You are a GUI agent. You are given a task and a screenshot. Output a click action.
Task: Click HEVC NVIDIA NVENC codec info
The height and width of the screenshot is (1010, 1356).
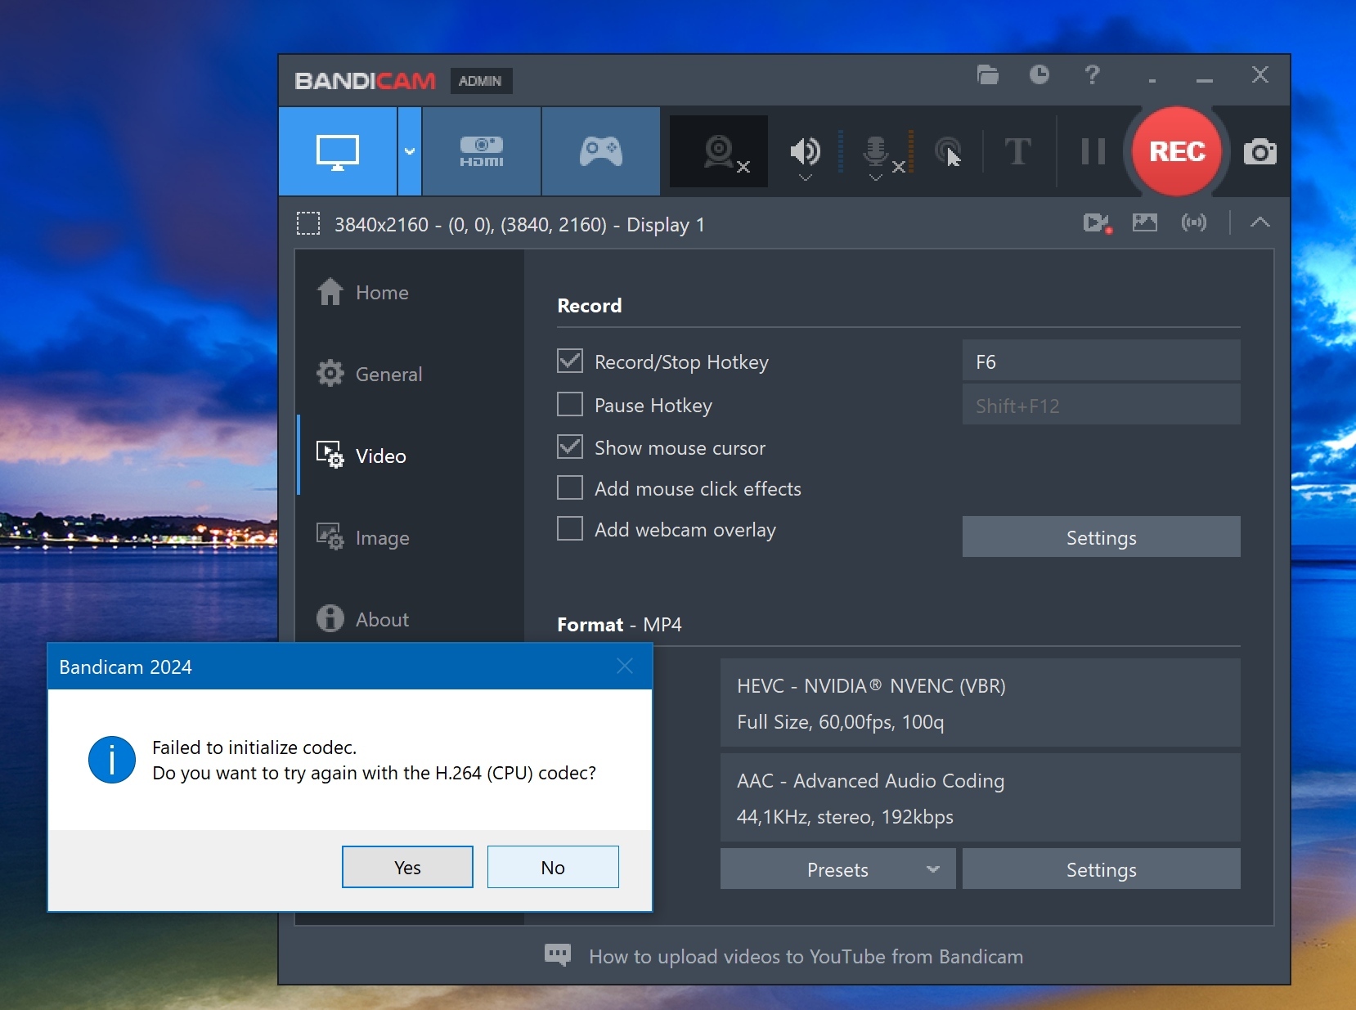[x=980, y=703]
